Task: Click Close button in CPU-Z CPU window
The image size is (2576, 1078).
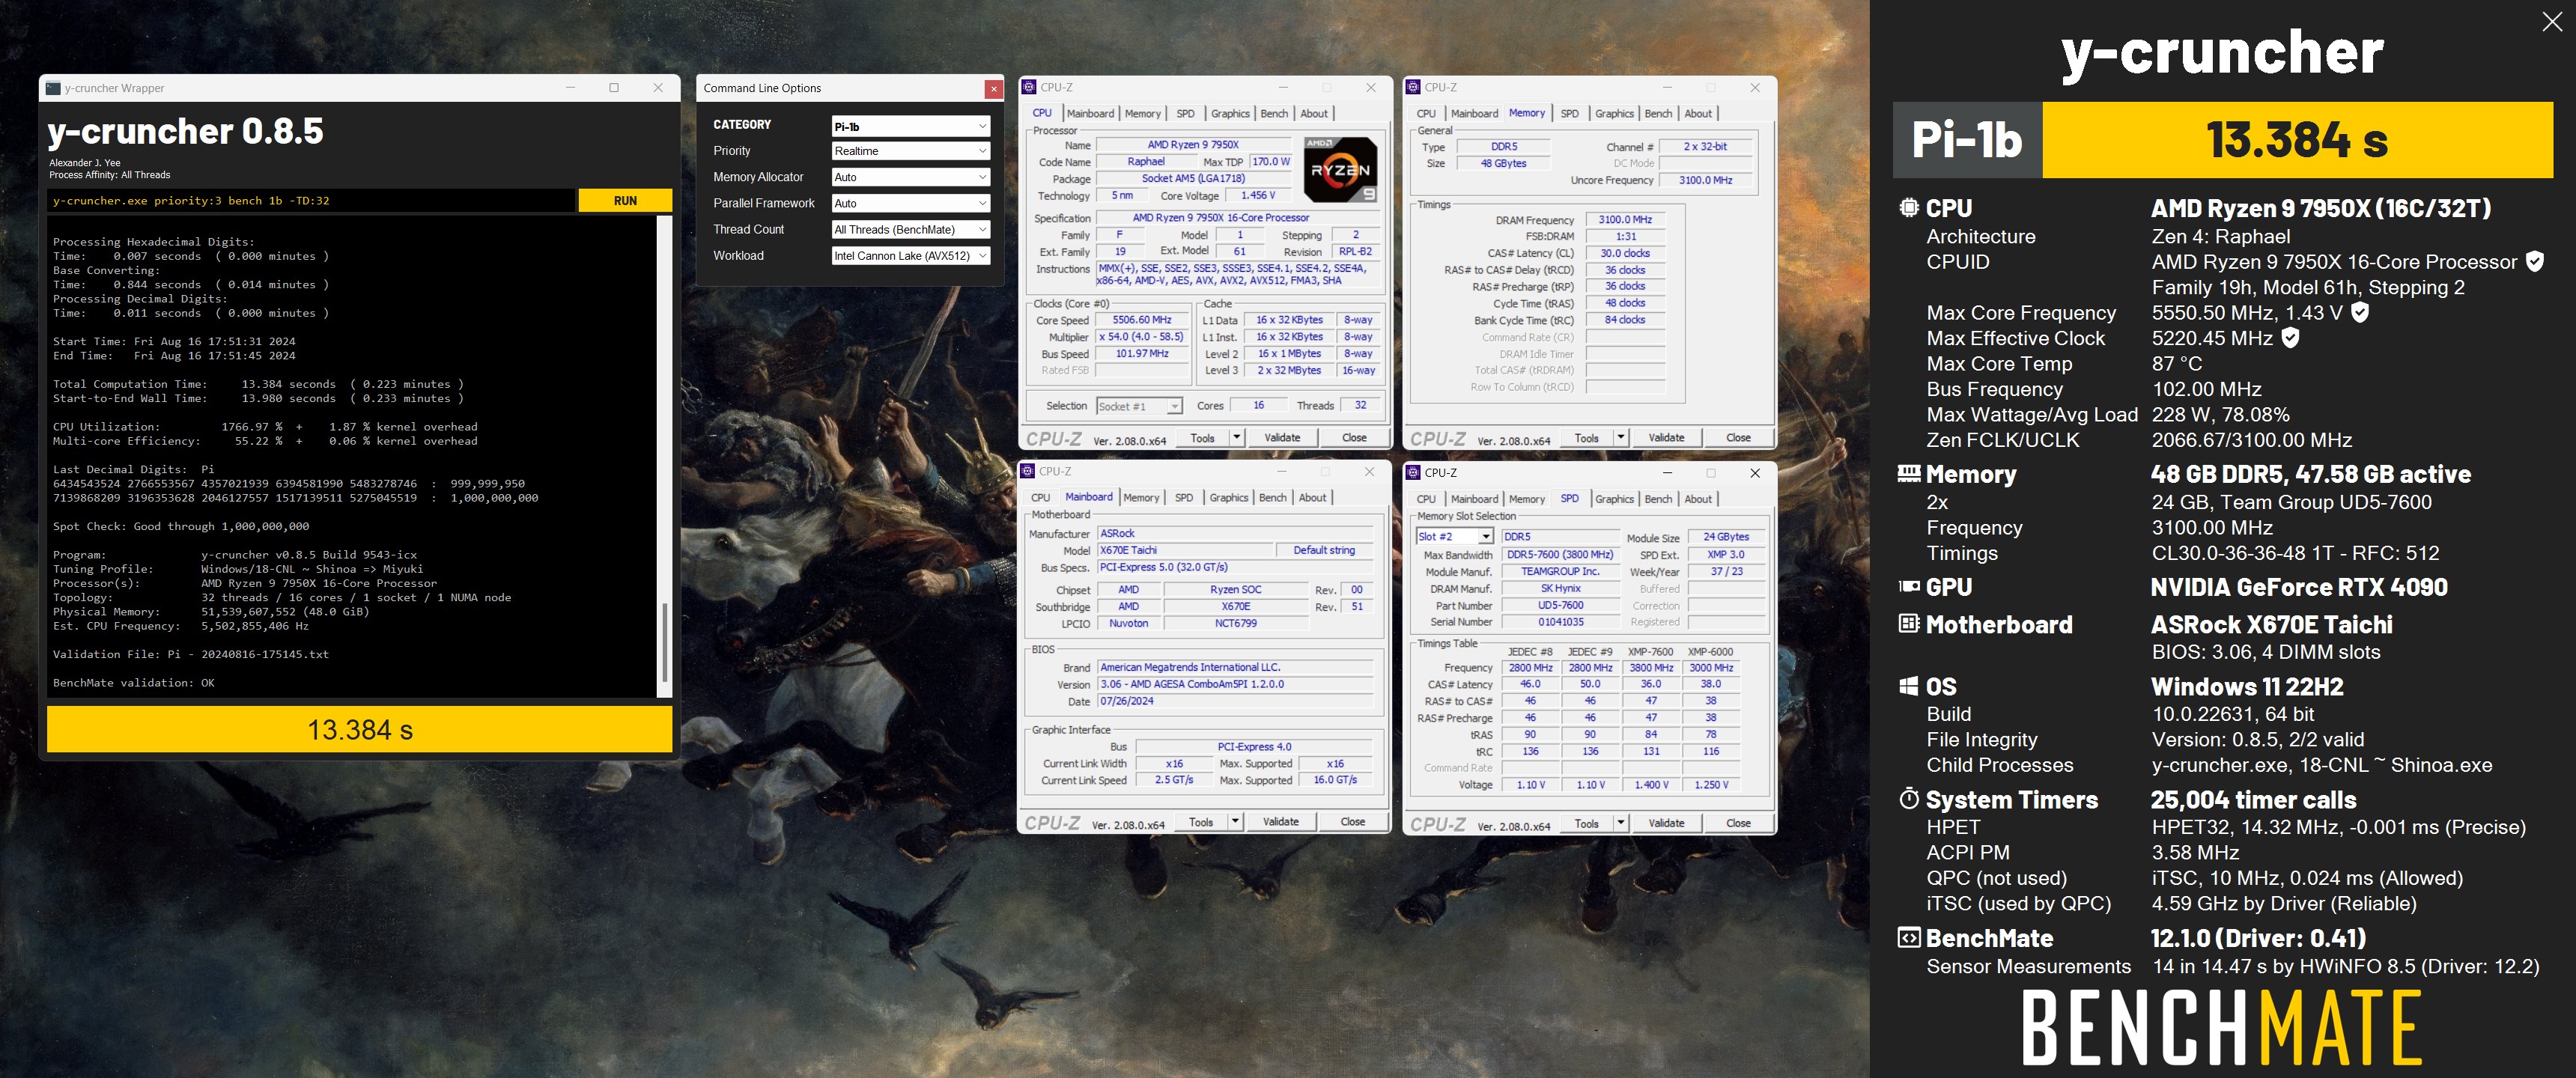Action: (1354, 437)
